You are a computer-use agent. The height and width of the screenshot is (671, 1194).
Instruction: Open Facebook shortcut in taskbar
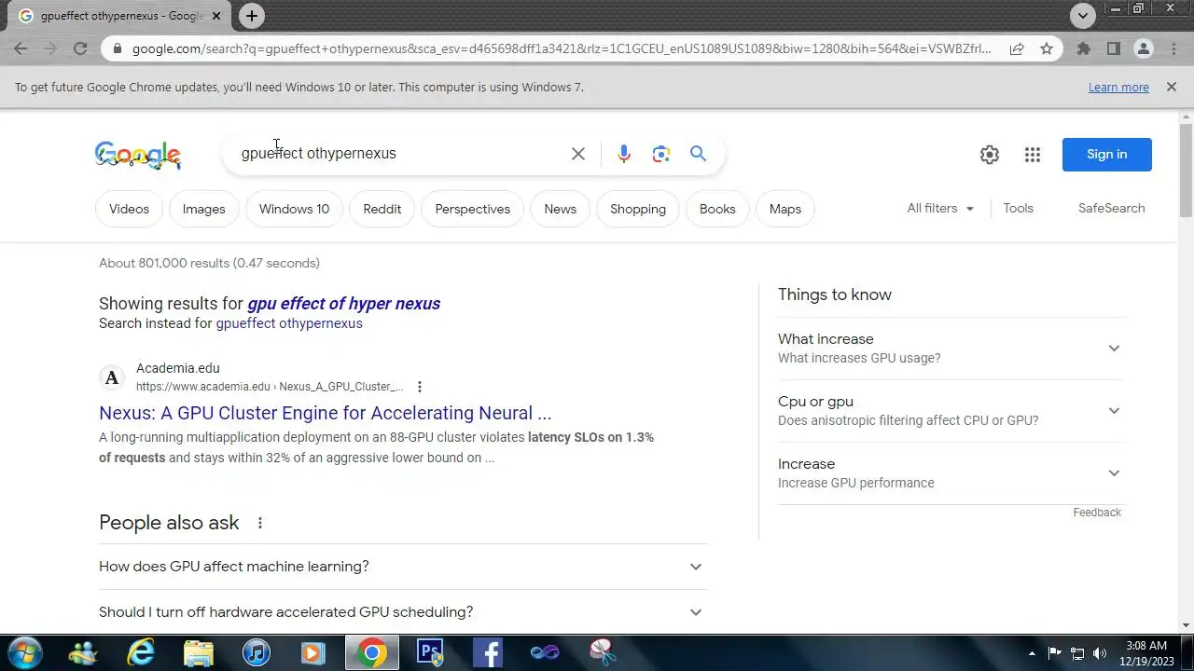point(487,652)
